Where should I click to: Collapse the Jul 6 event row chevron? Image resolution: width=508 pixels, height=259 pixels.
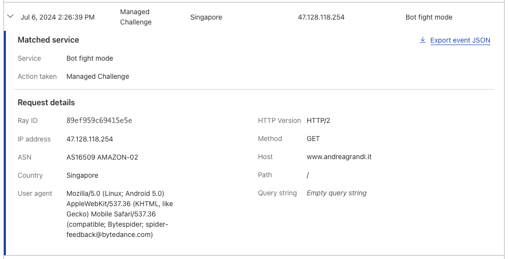coord(10,16)
